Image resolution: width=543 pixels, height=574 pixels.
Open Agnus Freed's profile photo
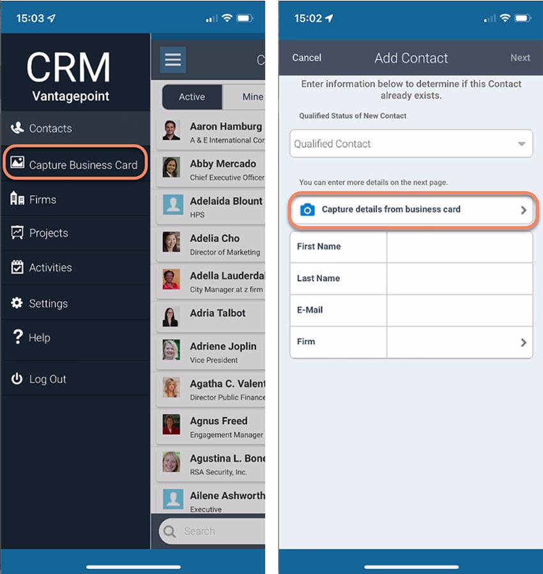point(171,425)
